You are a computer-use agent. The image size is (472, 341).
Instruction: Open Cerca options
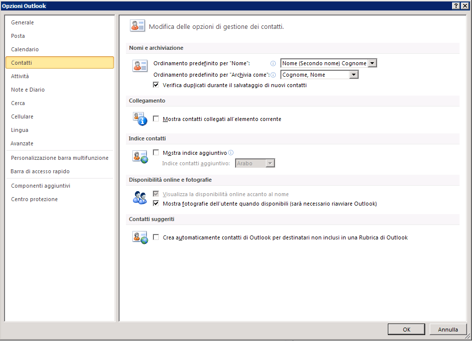[60, 103]
